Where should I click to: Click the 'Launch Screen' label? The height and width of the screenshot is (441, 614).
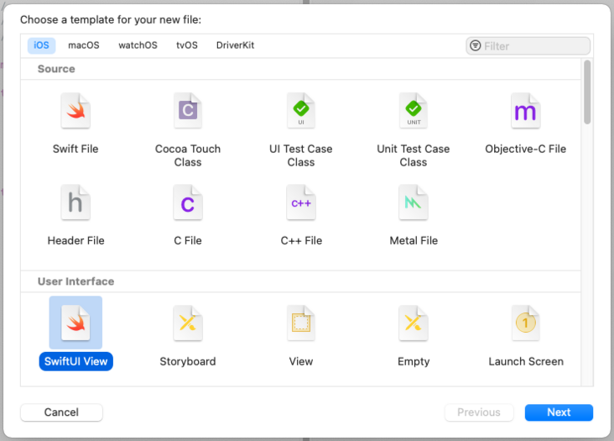tap(526, 361)
